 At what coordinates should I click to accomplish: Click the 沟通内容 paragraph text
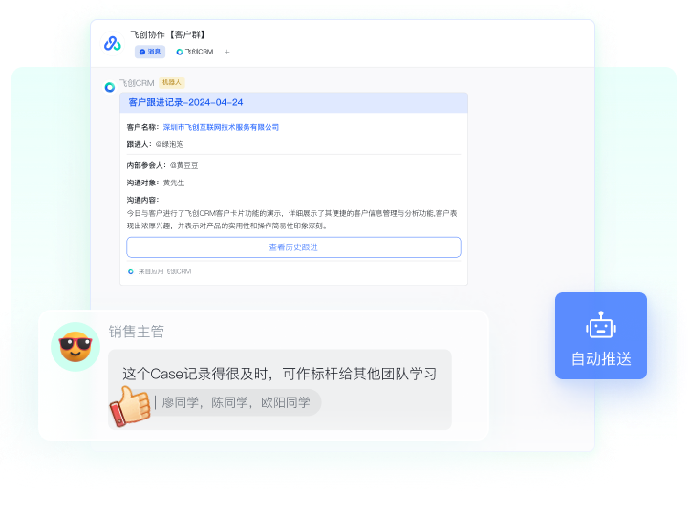coord(291,220)
